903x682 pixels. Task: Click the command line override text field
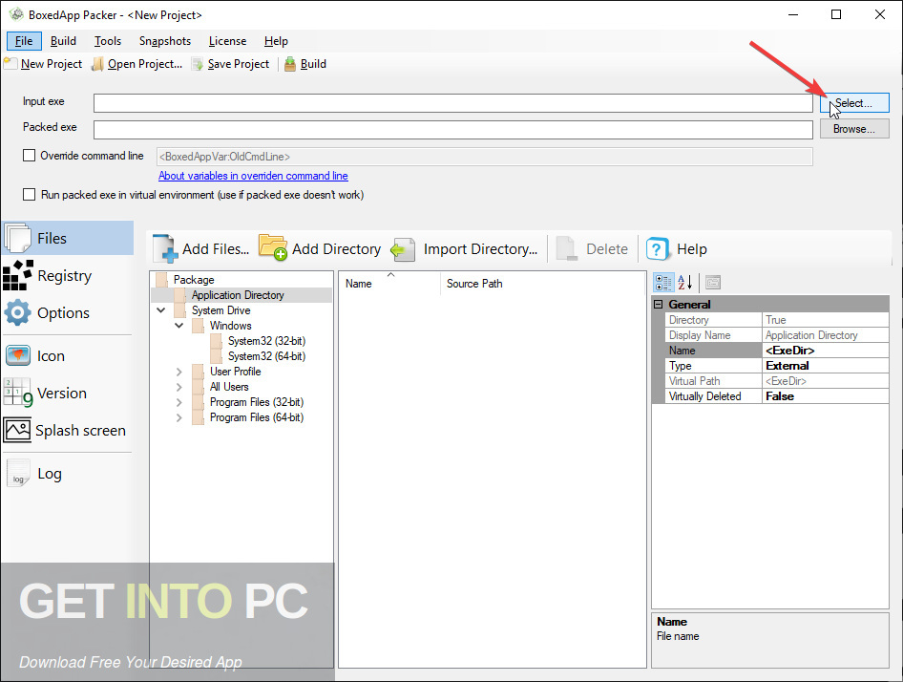(484, 157)
